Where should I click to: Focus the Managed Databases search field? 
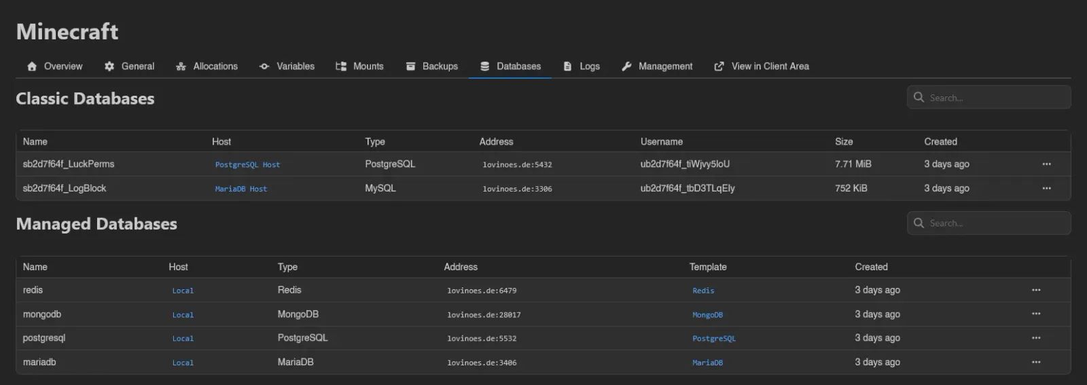click(988, 223)
